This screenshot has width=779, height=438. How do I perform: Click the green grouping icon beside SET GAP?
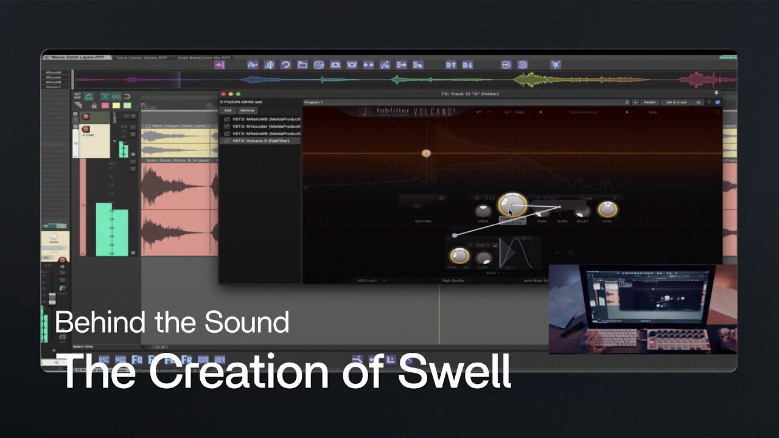click(89, 96)
